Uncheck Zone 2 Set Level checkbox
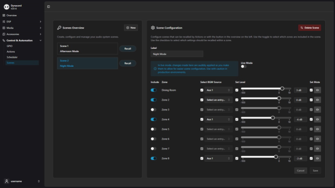 point(237,100)
